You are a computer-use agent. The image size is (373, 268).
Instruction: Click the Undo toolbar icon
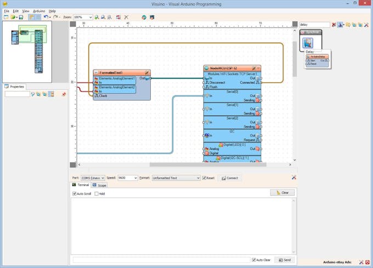[46, 18]
